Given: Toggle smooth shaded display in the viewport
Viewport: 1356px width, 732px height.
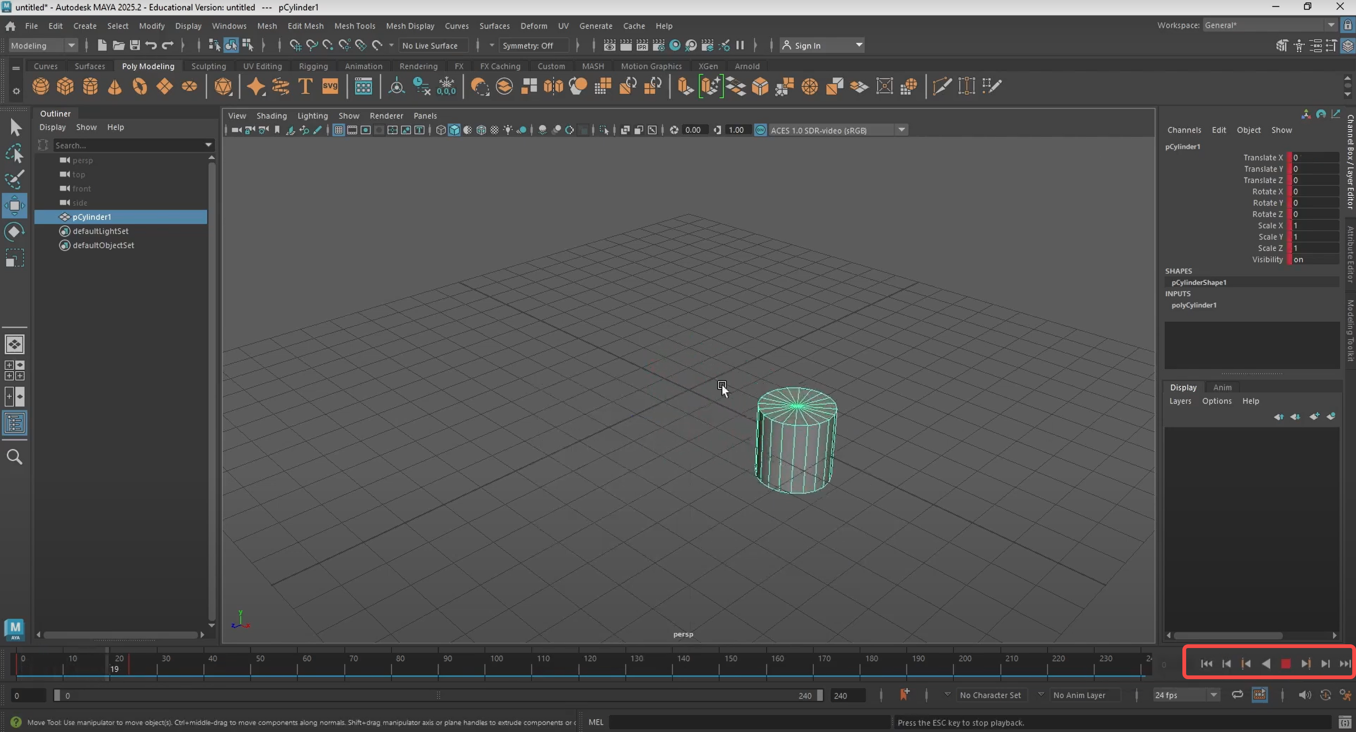Looking at the screenshot, I should pyautogui.click(x=454, y=130).
